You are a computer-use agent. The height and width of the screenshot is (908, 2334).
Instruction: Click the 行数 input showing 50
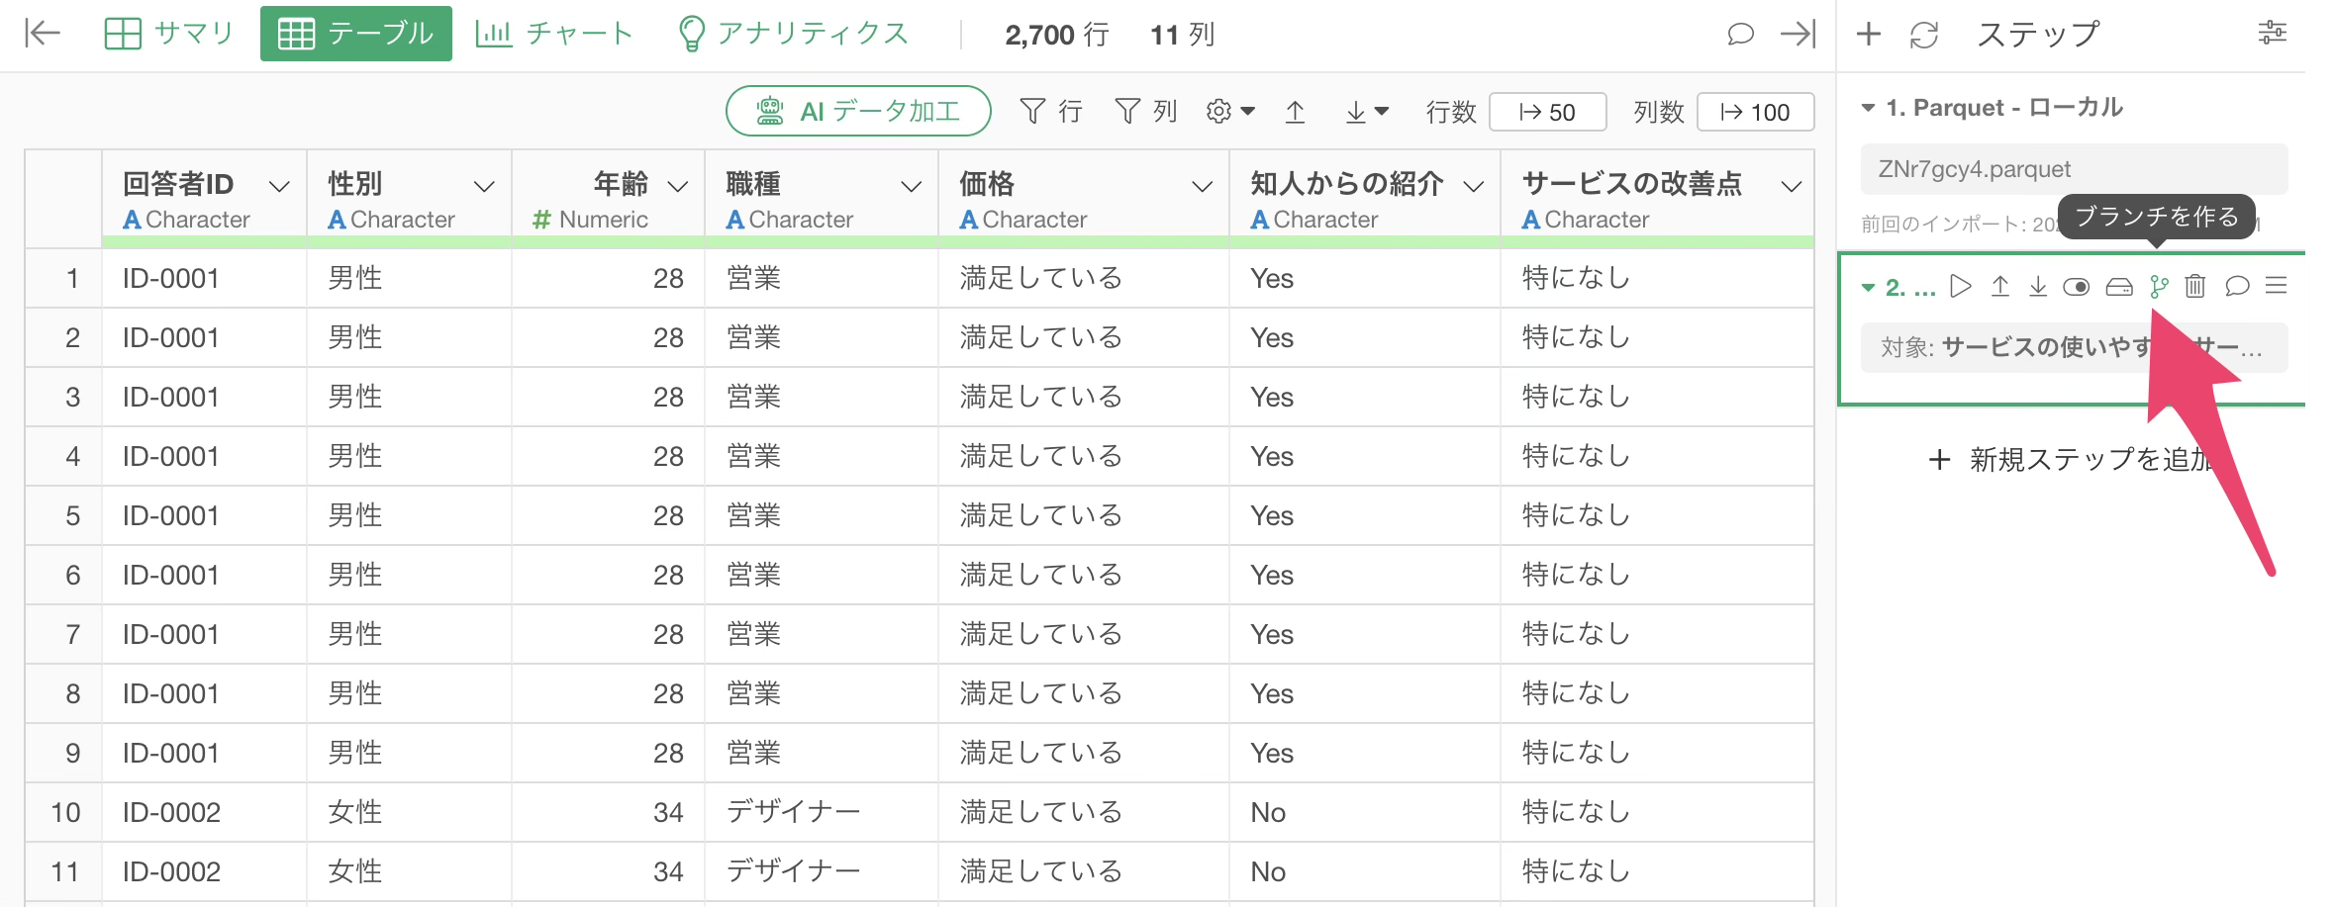click(1547, 112)
